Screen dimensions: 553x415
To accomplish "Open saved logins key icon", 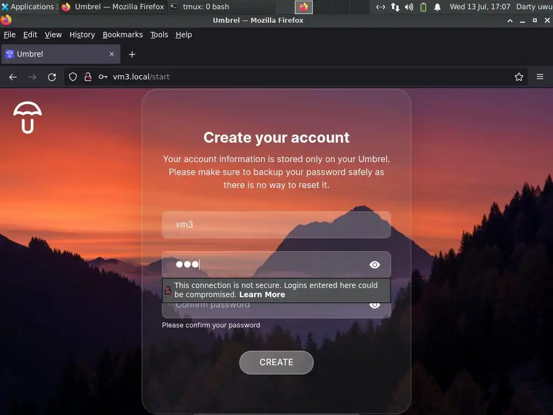I will (x=103, y=77).
